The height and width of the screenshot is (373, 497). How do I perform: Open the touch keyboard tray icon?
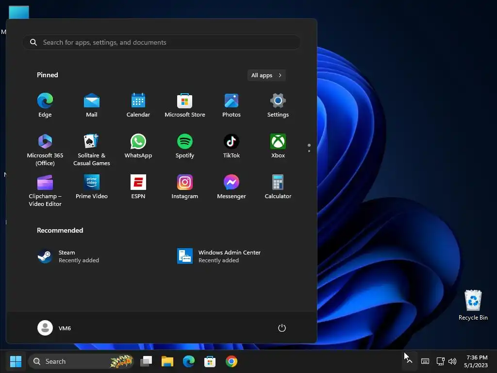coord(425,361)
